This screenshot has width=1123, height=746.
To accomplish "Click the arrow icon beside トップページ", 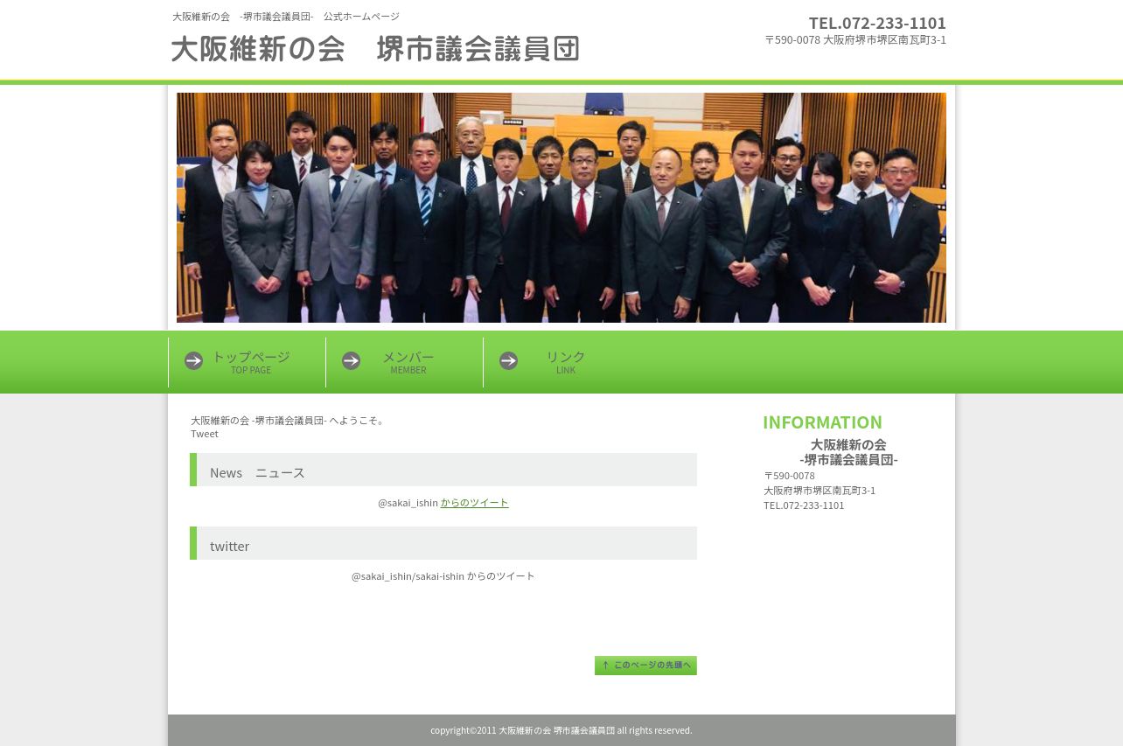I will [x=193, y=361].
